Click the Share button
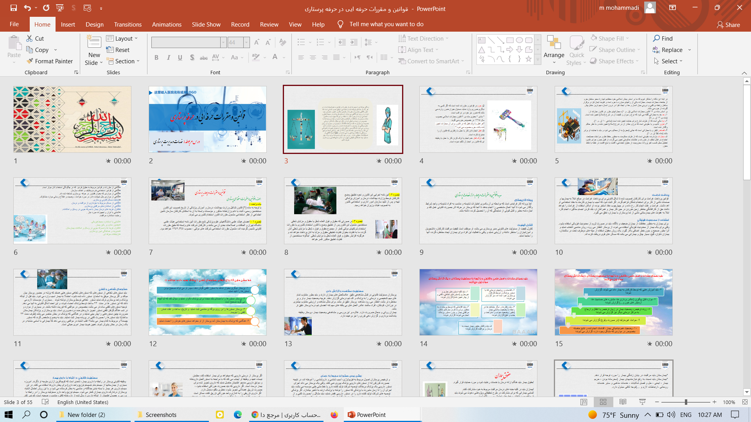Viewport: 751px width, 422px height. tap(728, 25)
